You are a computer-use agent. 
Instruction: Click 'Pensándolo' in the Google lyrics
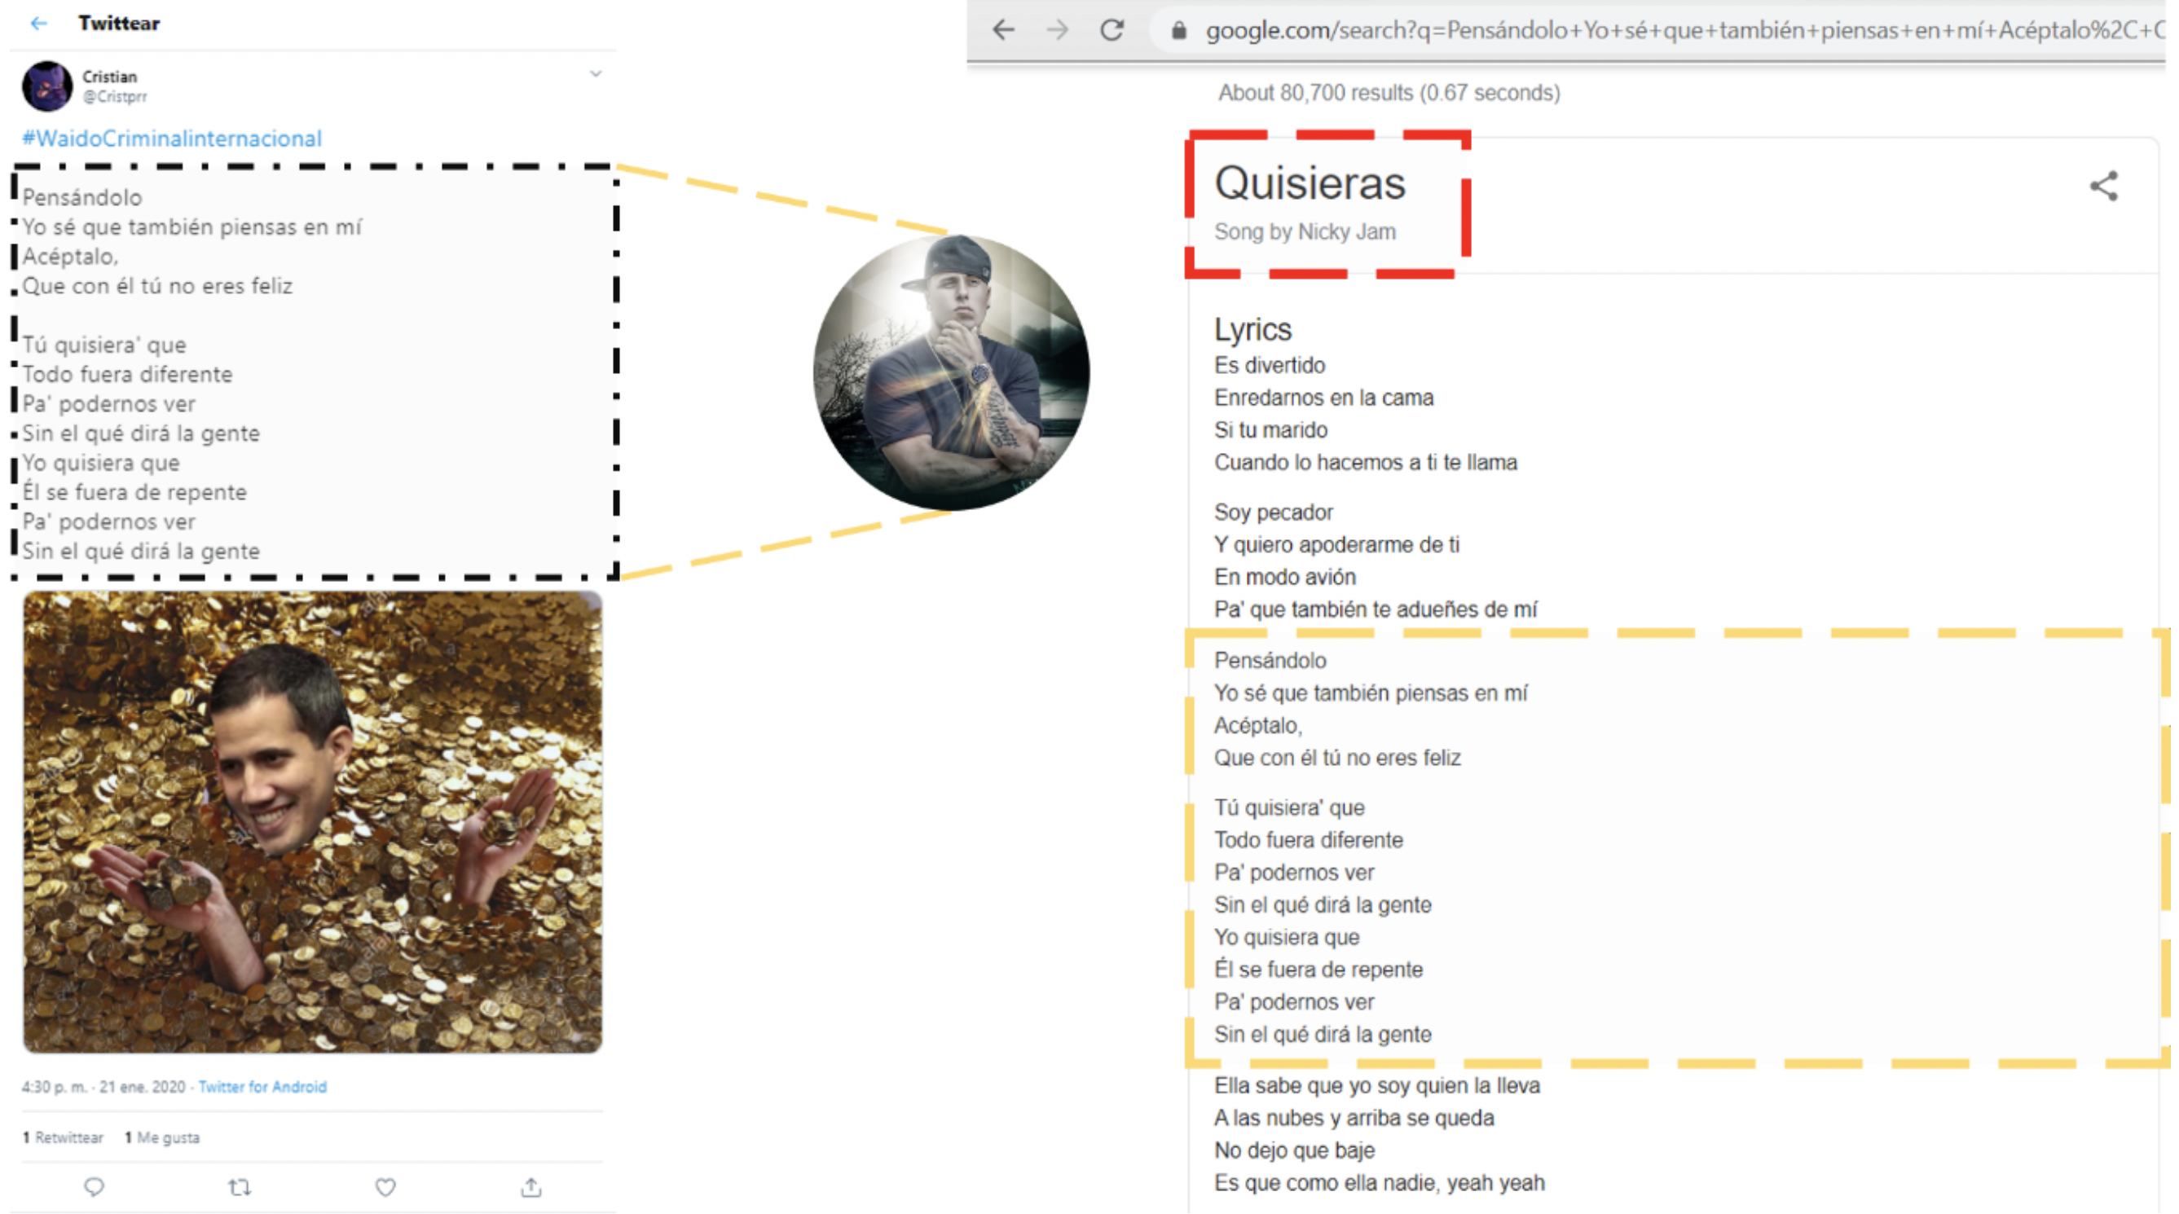[x=1270, y=661]
